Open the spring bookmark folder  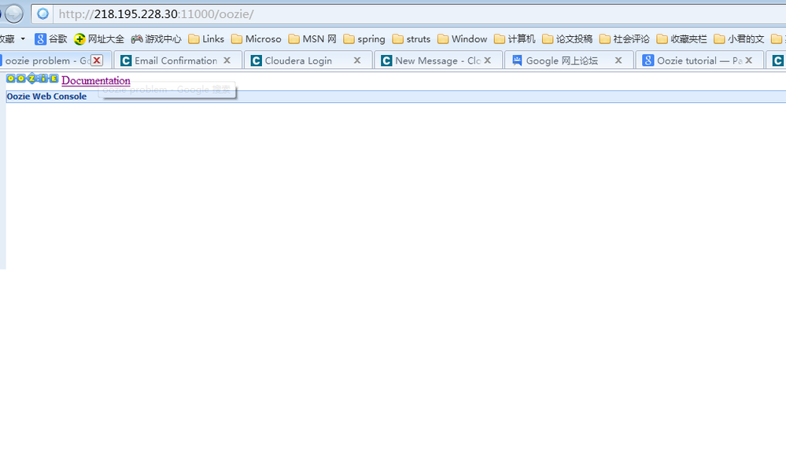[364, 39]
